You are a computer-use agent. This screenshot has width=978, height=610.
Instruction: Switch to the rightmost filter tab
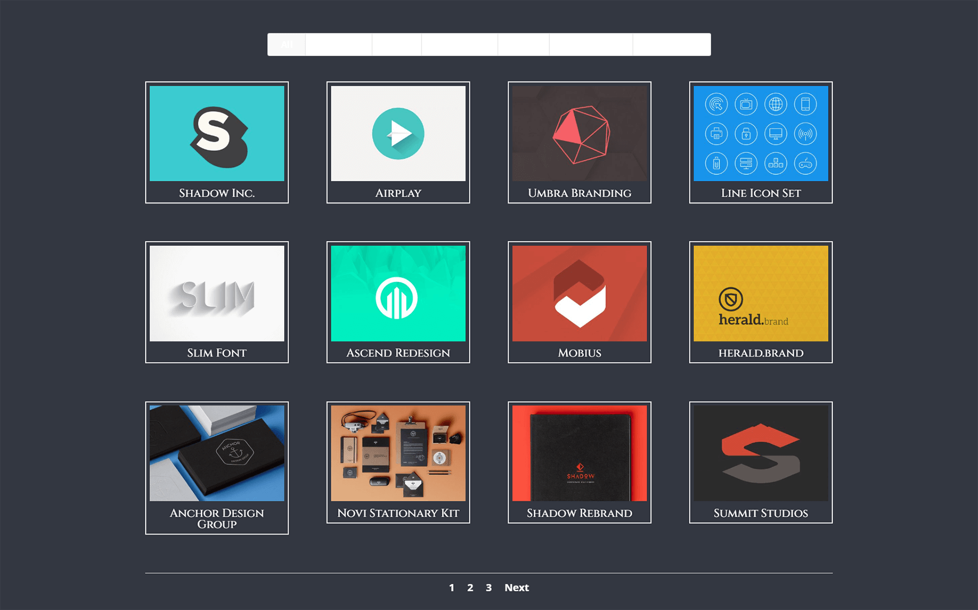(671, 45)
